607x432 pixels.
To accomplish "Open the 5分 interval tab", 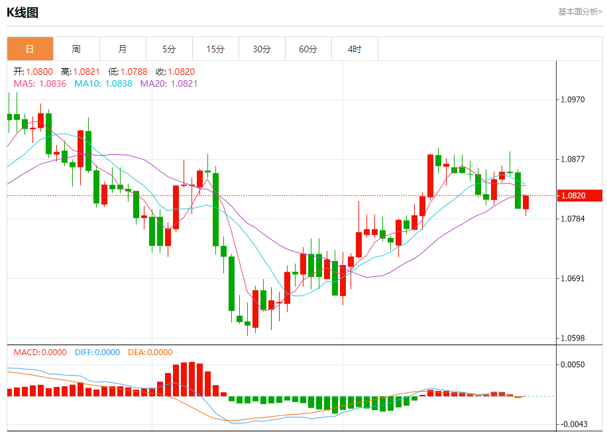I will [169, 49].
